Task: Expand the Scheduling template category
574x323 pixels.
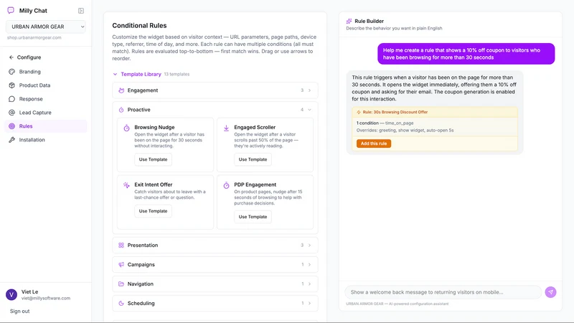Action: [x=215, y=303]
